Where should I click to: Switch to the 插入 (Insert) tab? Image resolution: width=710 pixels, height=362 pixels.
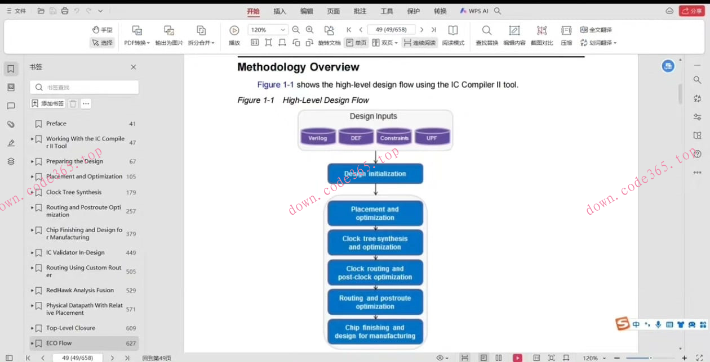(x=279, y=11)
